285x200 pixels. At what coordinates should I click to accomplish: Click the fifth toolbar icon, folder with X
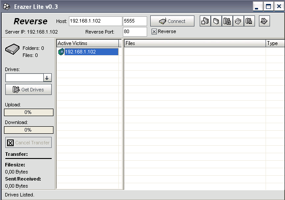click(x=249, y=21)
